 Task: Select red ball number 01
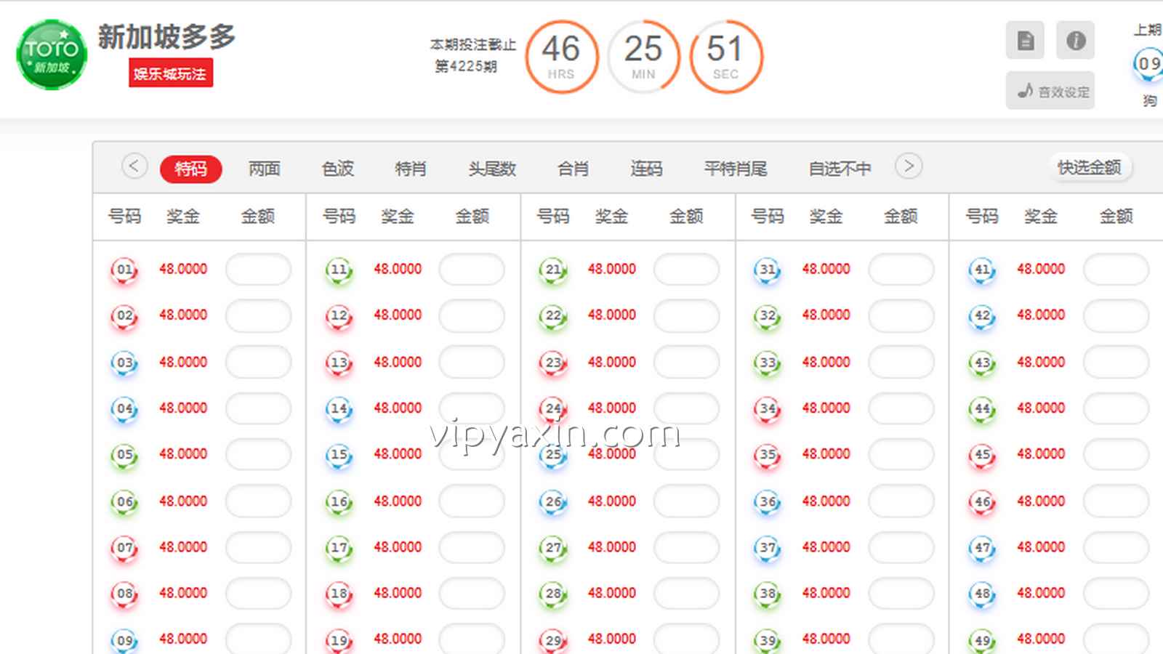tap(124, 270)
